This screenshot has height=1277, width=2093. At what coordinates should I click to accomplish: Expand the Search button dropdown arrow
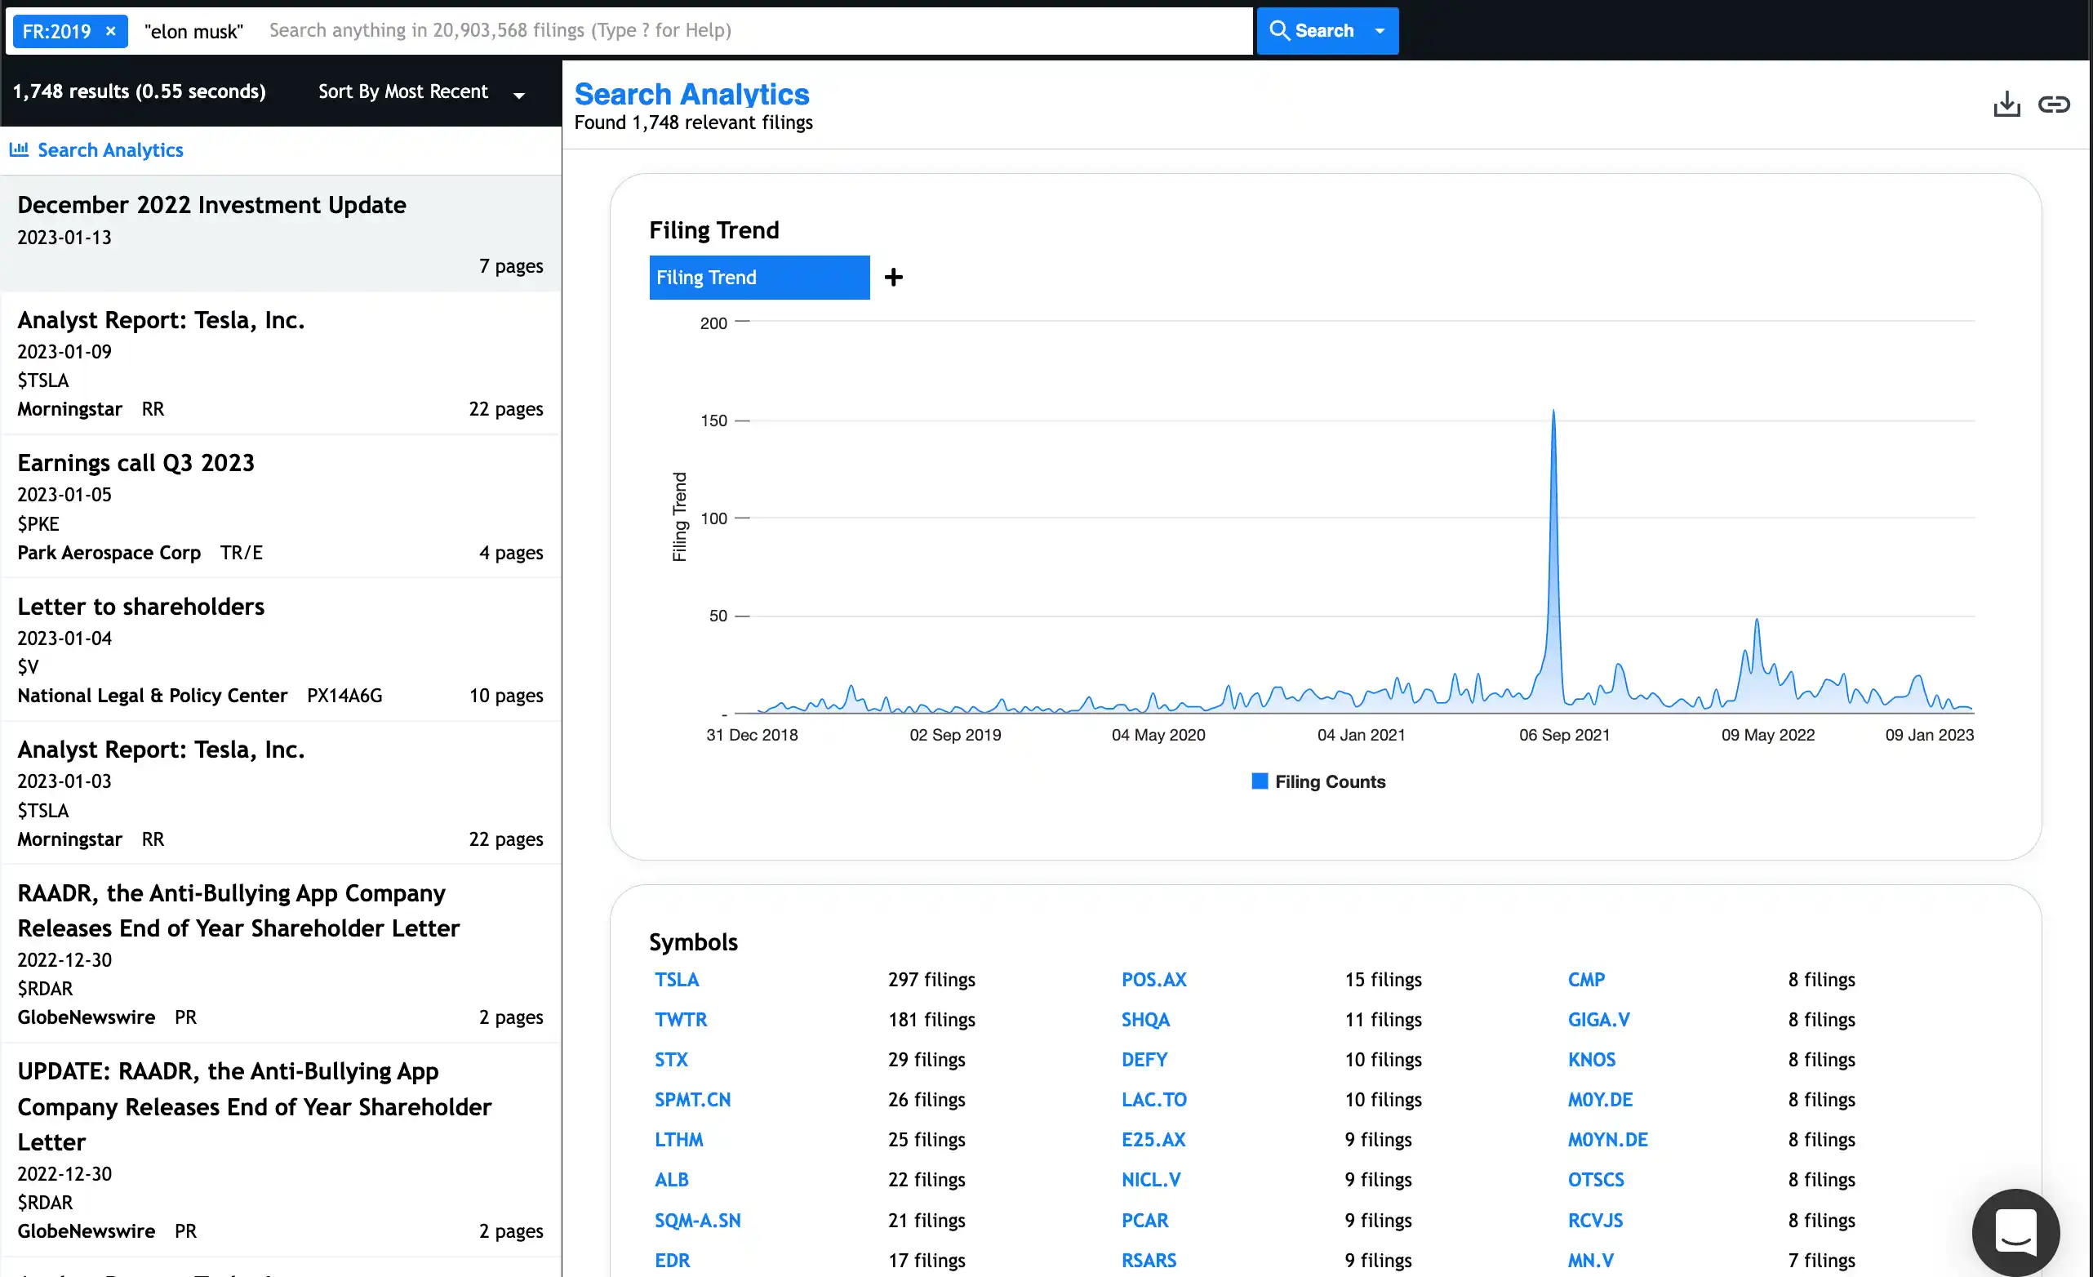tap(1378, 30)
